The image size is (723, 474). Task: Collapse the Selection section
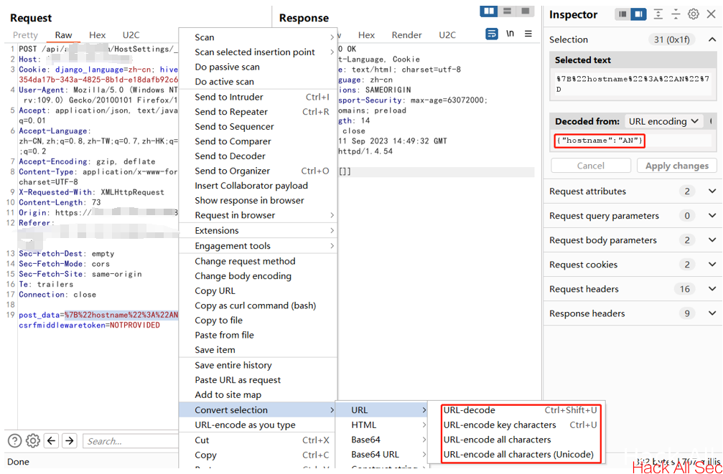click(712, 39)
